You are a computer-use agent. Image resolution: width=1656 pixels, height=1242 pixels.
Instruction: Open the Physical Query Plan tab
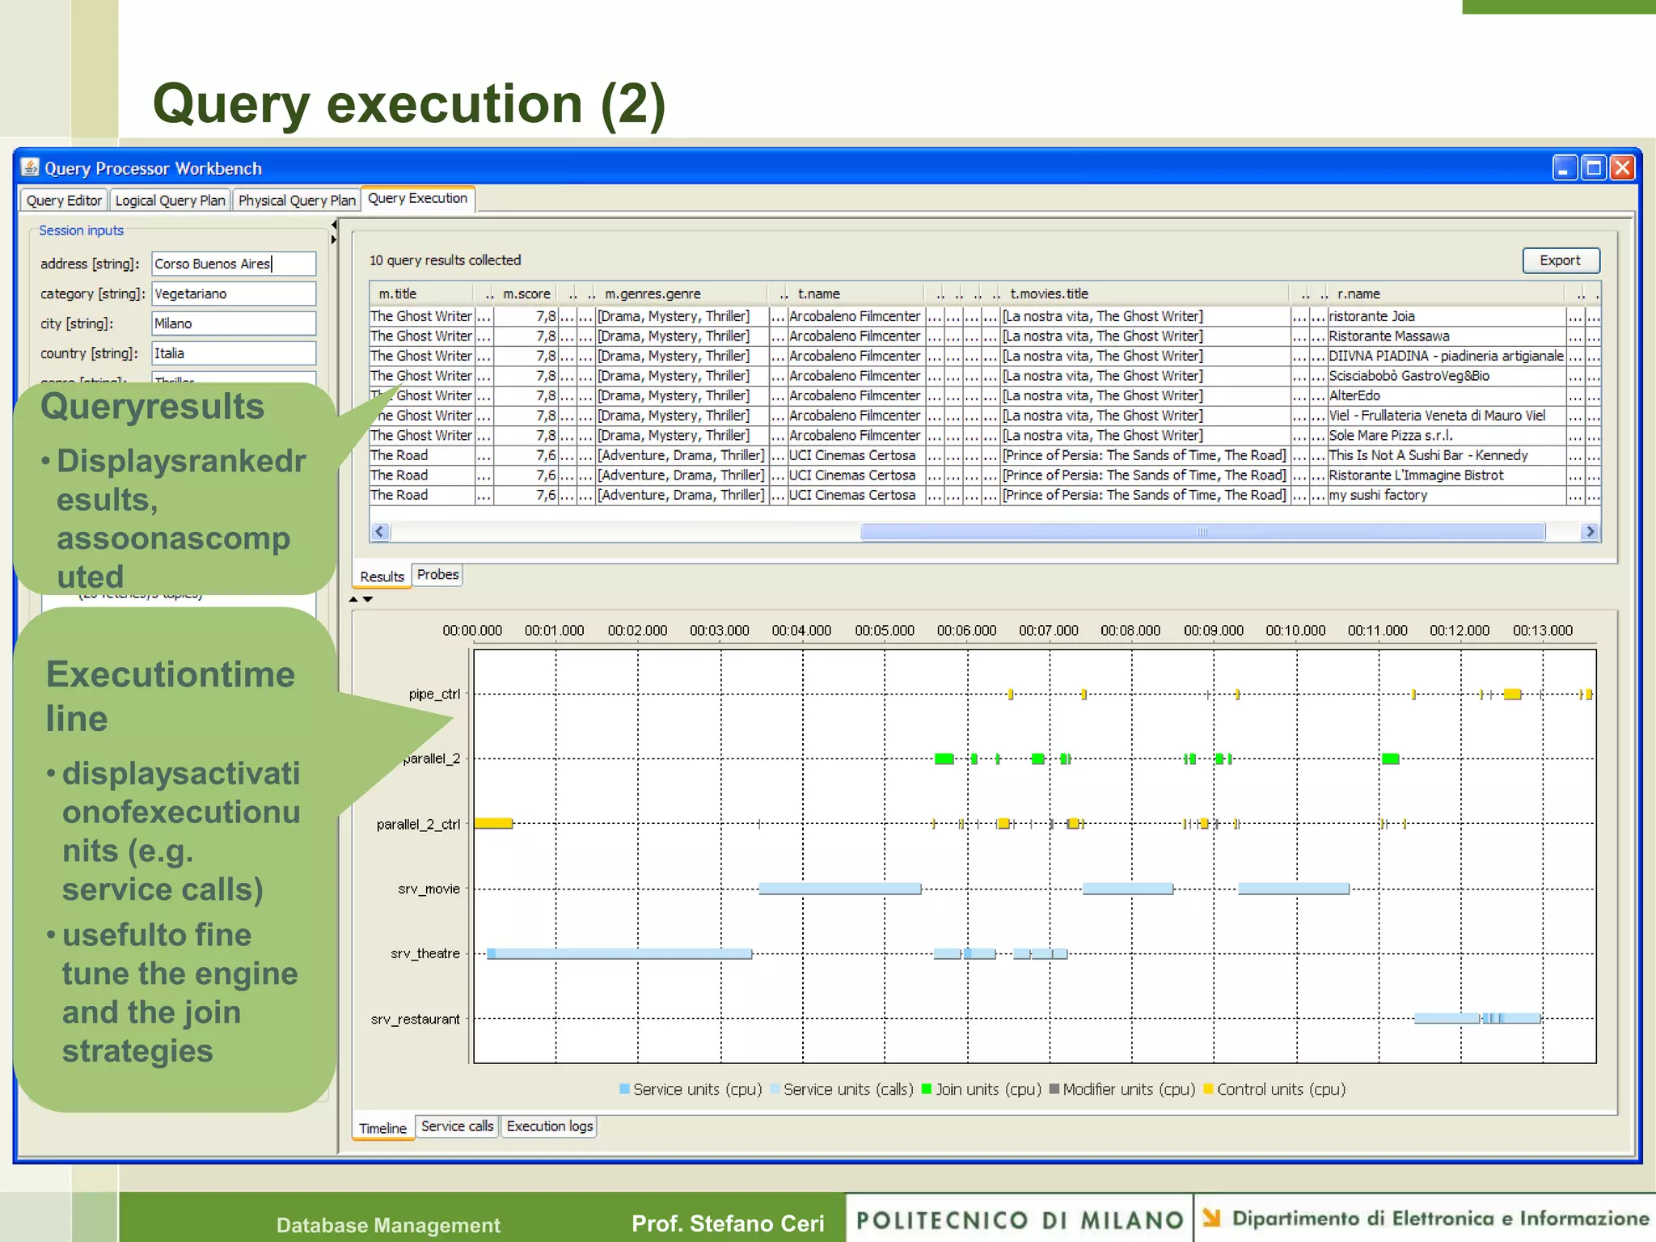297,201
